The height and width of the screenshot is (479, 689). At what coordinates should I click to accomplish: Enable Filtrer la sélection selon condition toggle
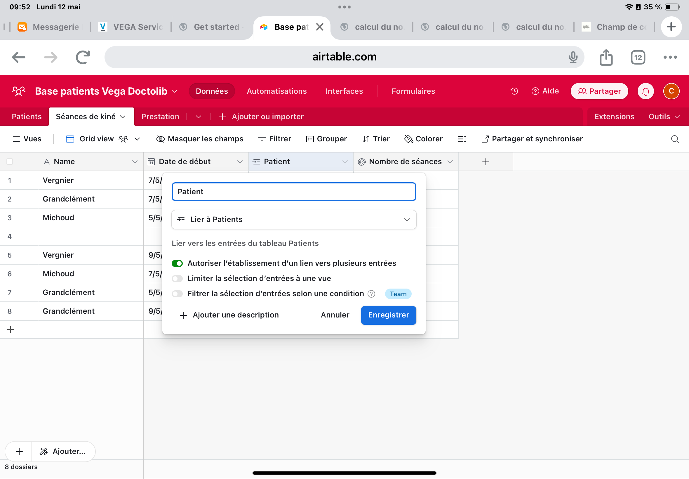pyautogui.click(x=177, y=294)
